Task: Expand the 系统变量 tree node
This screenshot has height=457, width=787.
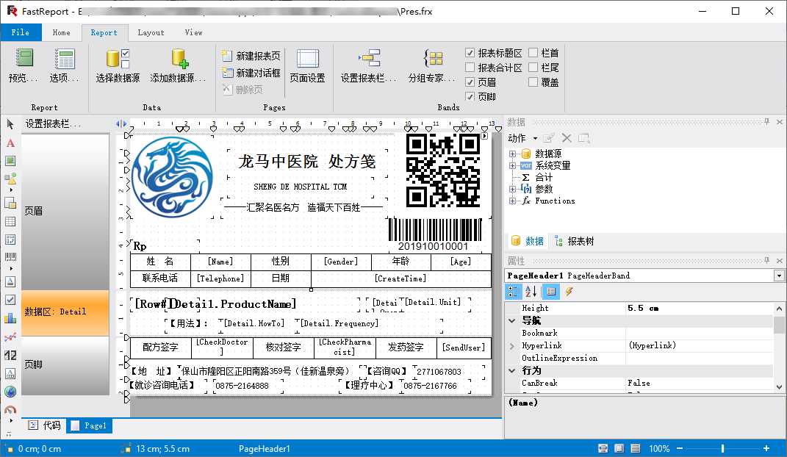Action: click(x=512, y=165)
